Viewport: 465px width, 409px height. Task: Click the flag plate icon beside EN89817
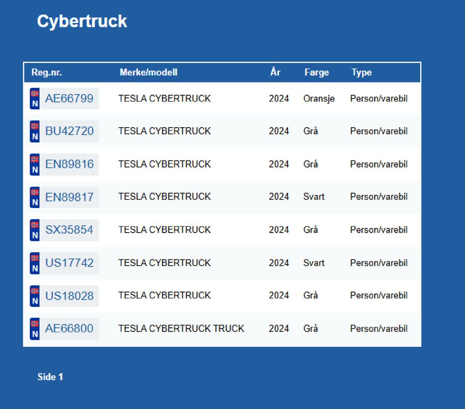pos(35,197)
